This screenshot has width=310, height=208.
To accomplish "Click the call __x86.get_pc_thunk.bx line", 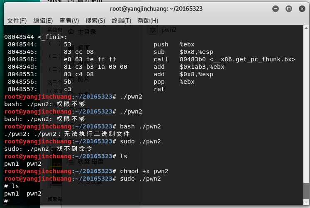I will tap(225, 59).
